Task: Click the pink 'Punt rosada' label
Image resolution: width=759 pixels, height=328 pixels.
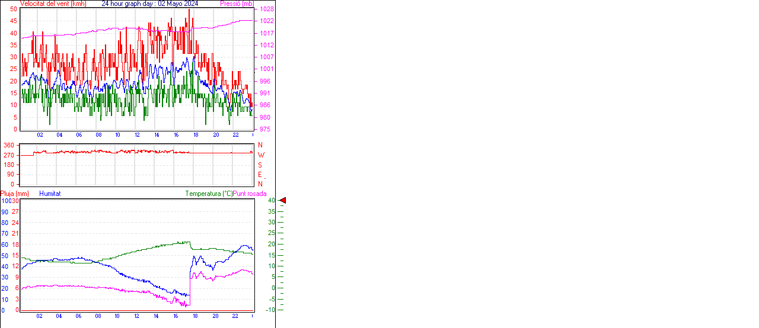Action: [x=250, y=194]
